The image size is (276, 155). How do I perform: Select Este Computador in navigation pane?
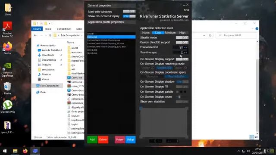pyautogui.click(x=47, y=86)
